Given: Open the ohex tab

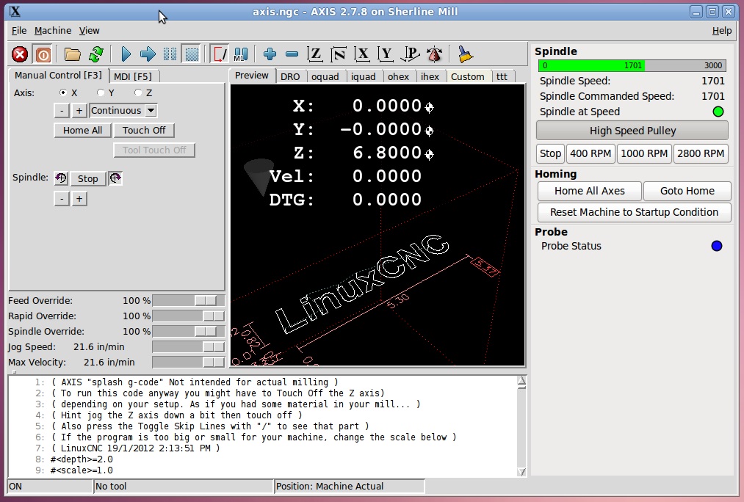Looking at the screenshot, I should coord(399,76).
